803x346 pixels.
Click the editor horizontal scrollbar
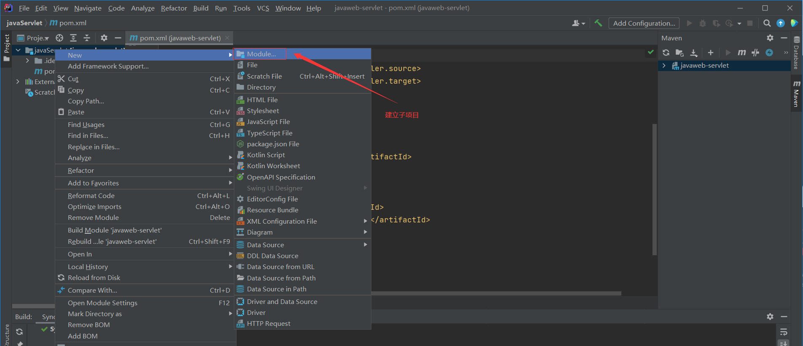496,293
